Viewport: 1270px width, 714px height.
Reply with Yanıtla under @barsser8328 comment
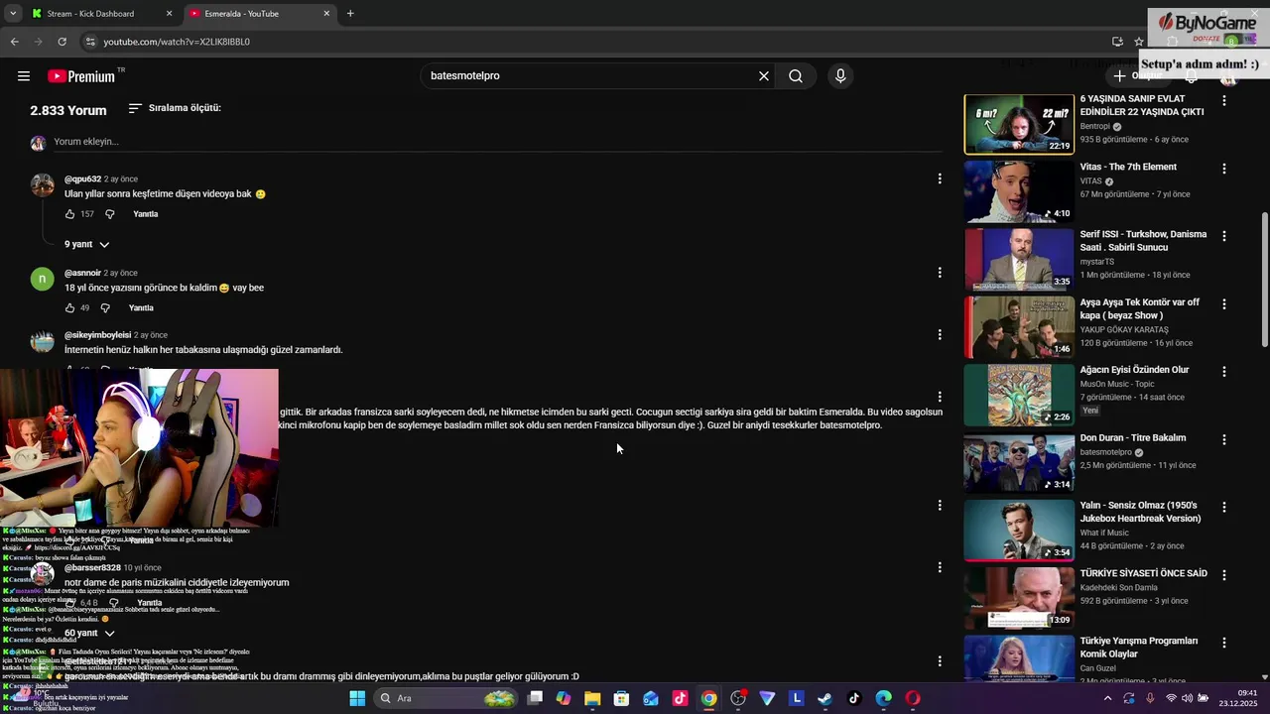point(150,603)
